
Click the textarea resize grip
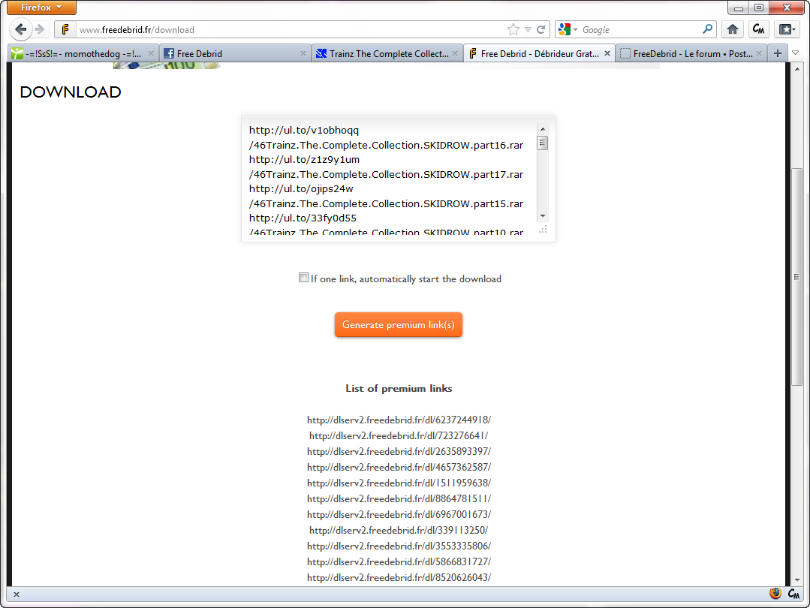pyautogui.click(x=543, y=230)
